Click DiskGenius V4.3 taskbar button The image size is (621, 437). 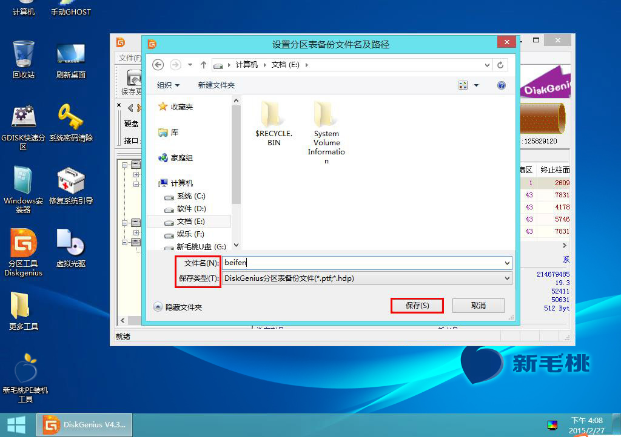point(84,425)
